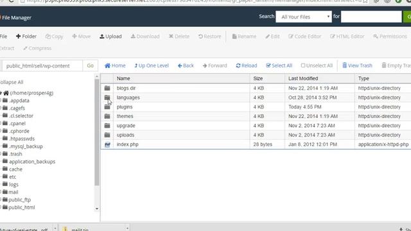
Task: Click the index.php file name
Action: pos(127,144)
